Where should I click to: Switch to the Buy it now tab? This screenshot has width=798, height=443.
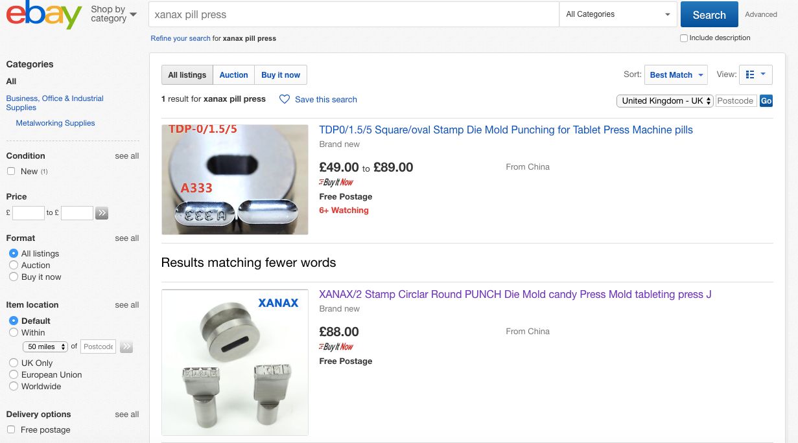281,75
